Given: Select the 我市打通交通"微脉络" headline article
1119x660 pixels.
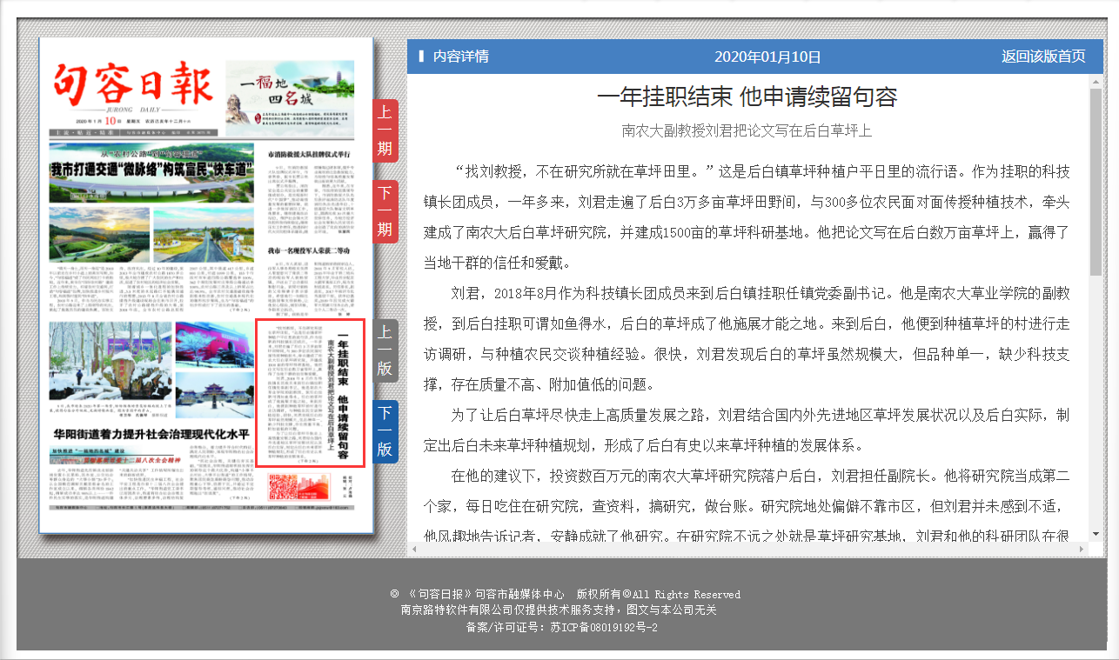Looking at the screenshot, I should click(x=151, y=170).
